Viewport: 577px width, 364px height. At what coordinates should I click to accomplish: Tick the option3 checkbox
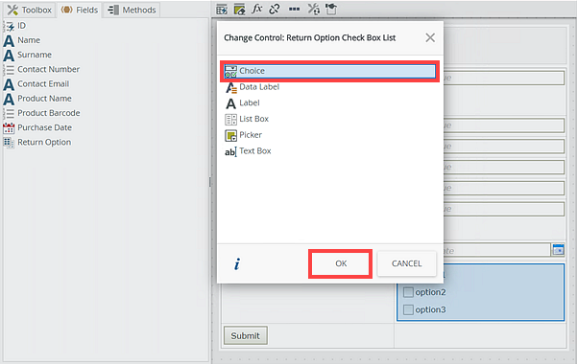coord(408,309)
